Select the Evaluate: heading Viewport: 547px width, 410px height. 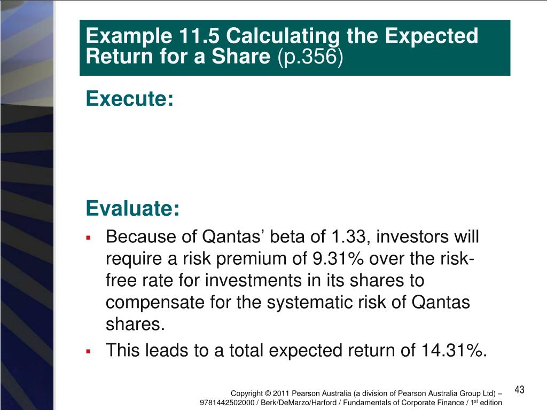tap(133, 209)
